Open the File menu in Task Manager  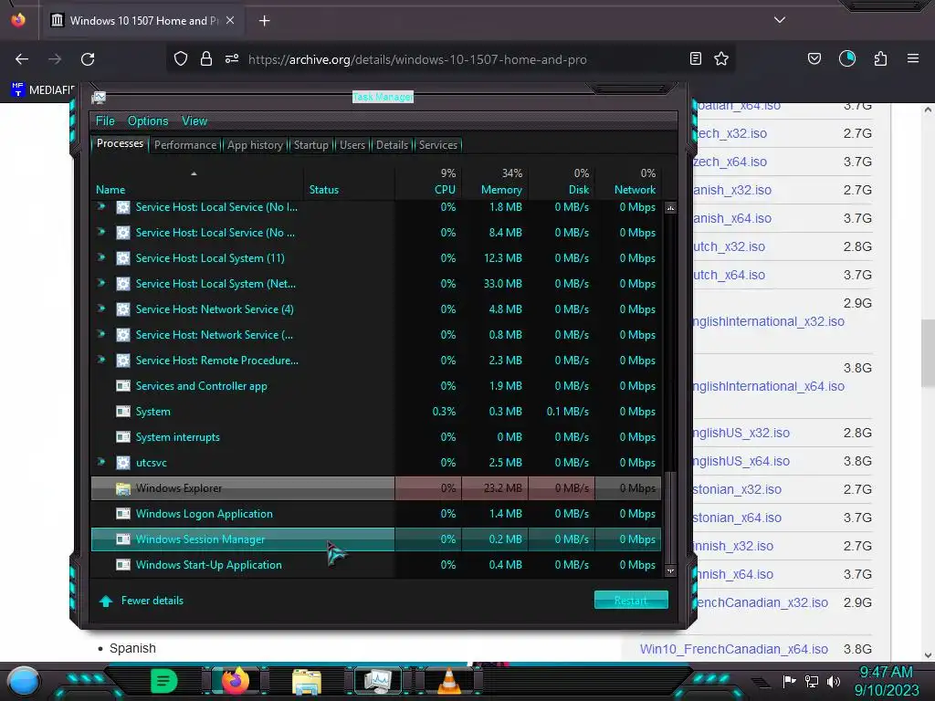pyautogui.click(x=105, y=121)
